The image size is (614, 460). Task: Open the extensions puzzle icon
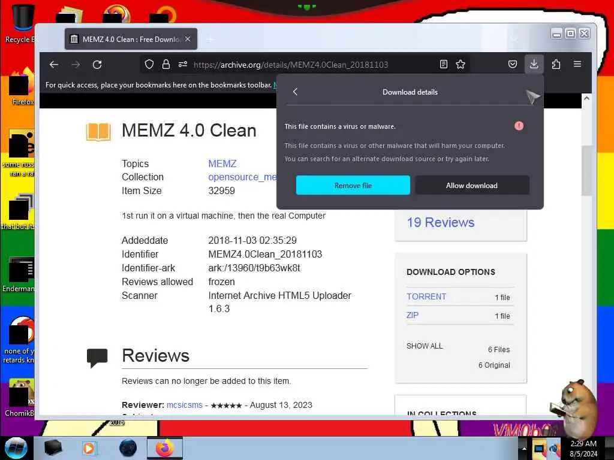[556, 64]
